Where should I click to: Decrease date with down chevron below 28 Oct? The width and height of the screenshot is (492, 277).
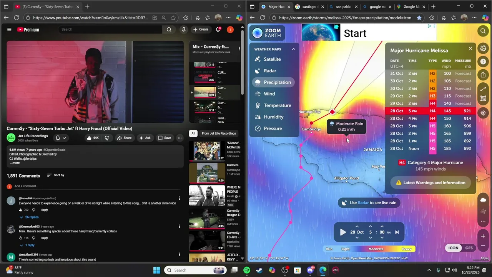[x=357, y=238]
